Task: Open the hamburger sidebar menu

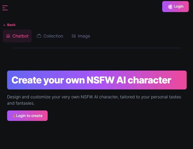Action: 5,8
